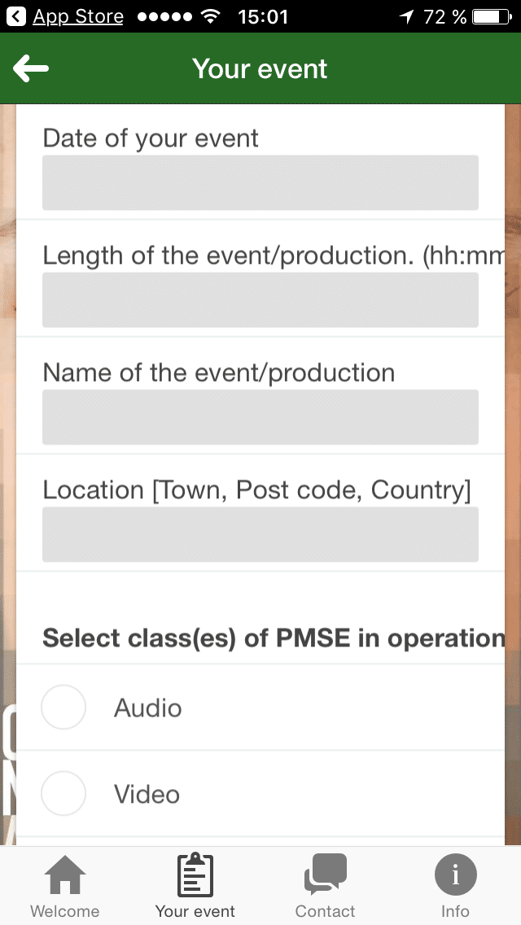Tap the Info circle icon
The height and width of the screenshot is (925, 521).
coord(455,875)
